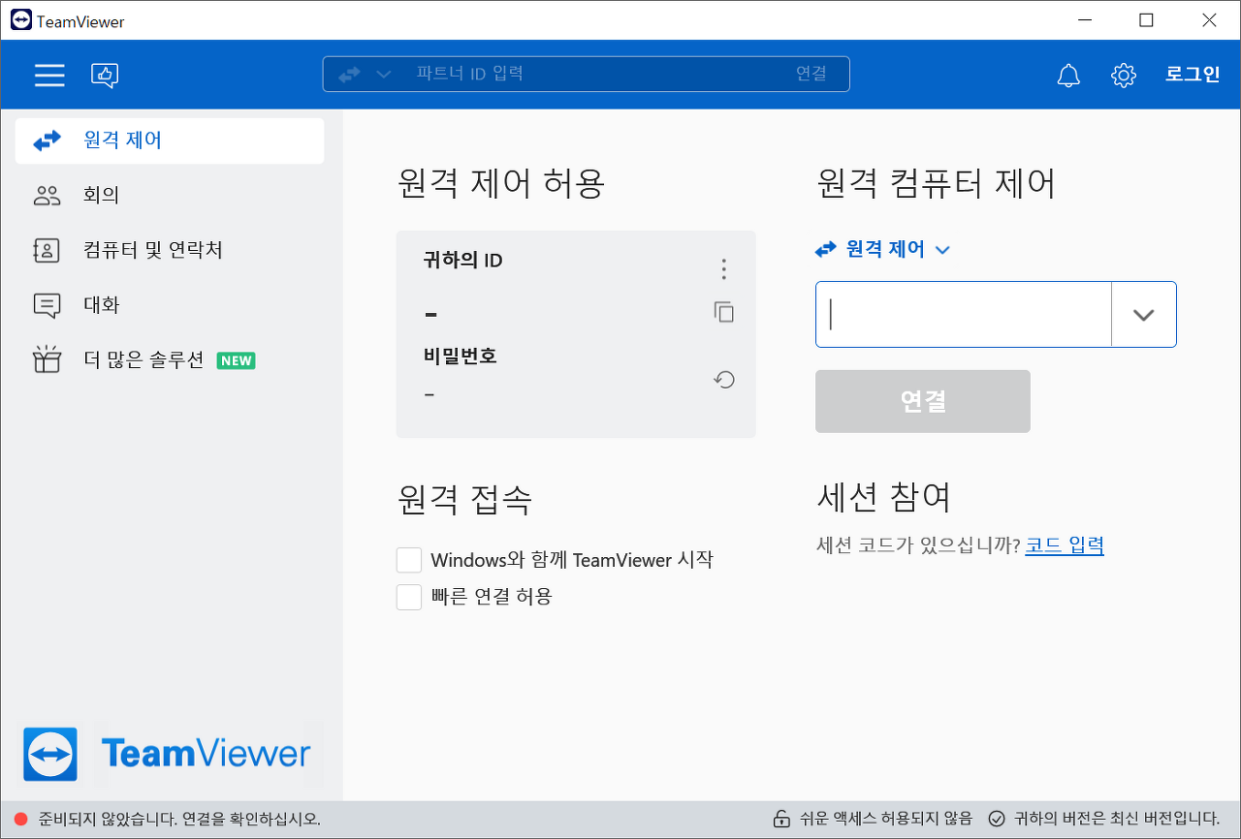
Task: Open 컴퓨터 및 연락처 in the sidebar
Action: pos(170,250)
